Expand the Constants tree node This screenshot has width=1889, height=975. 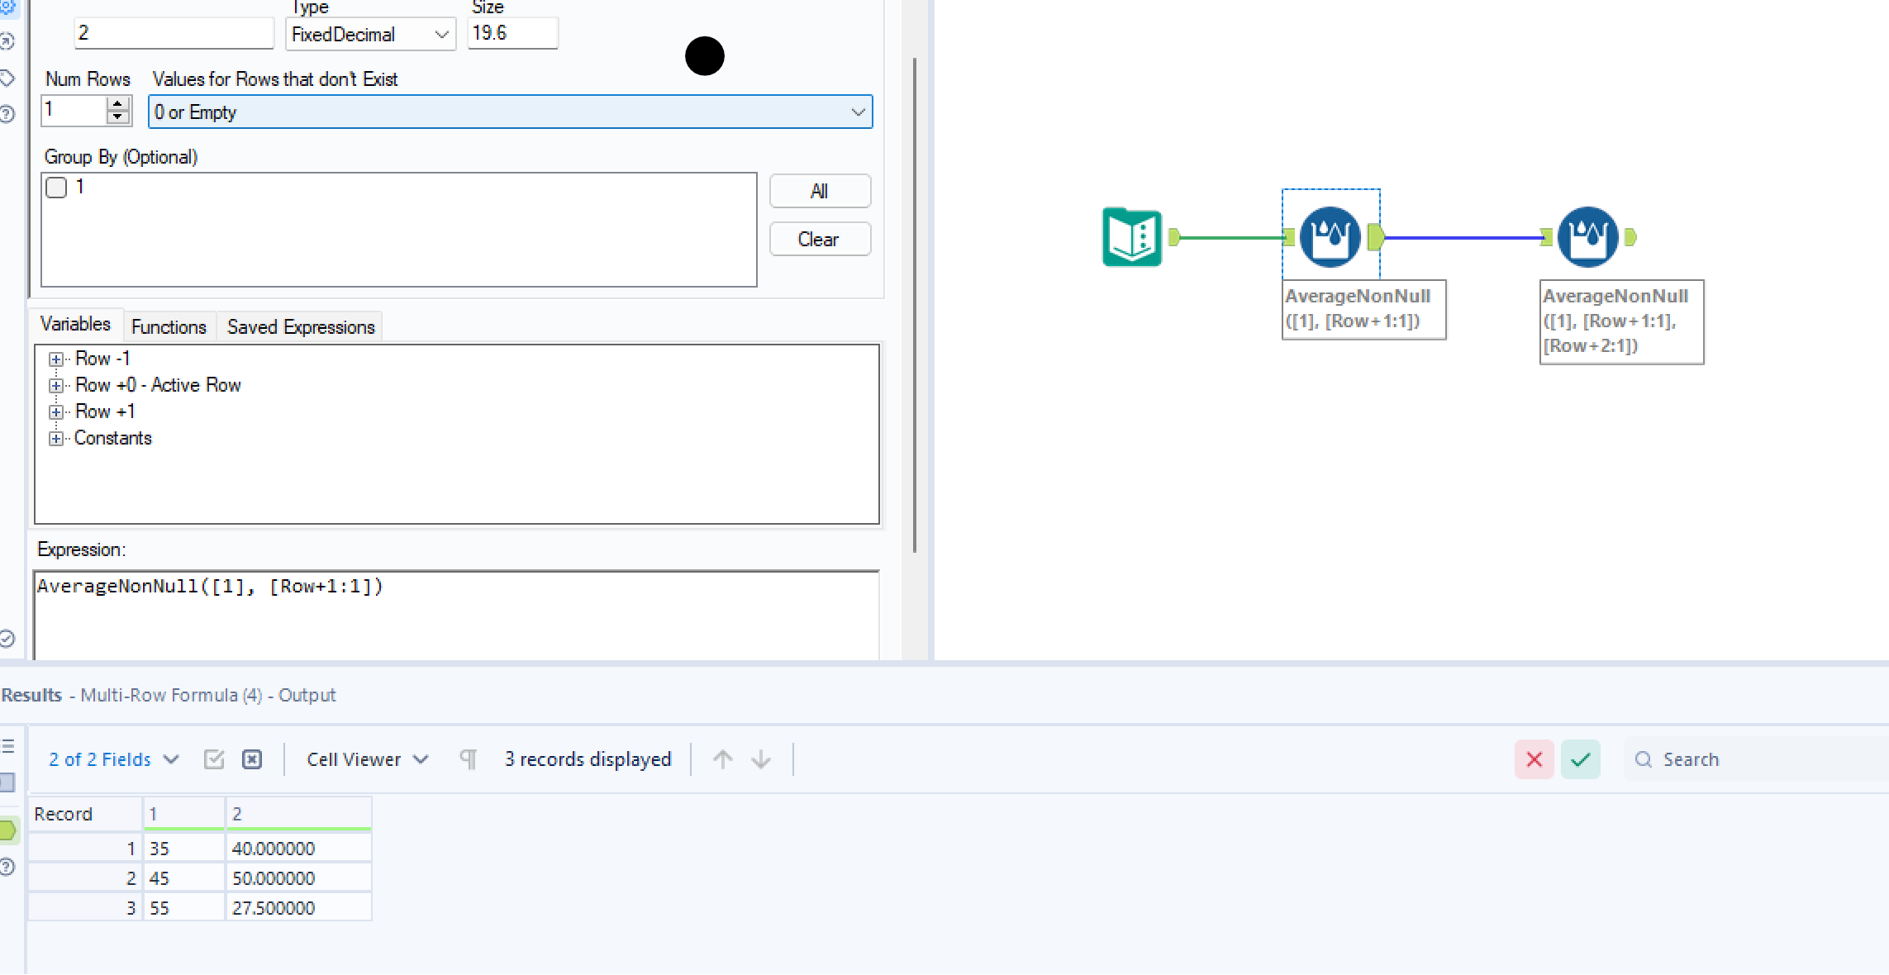click(x=56, y=439)
